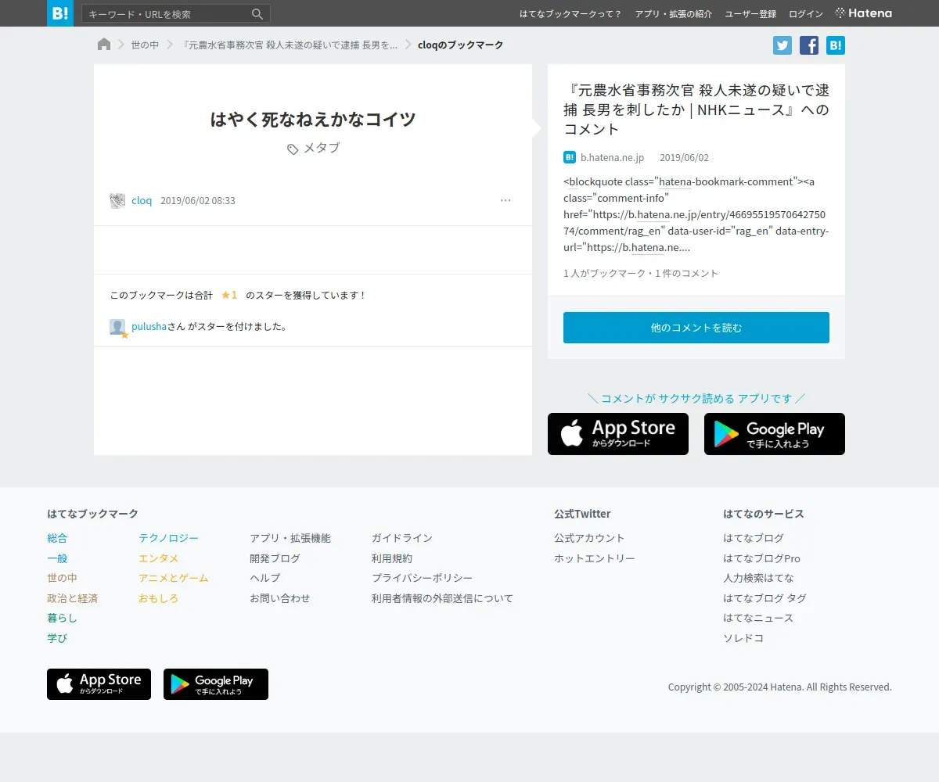The width and height of the screenshot is (939, 782).
Task: Open はてなブログ タグ service link
Action: (765, 598)
